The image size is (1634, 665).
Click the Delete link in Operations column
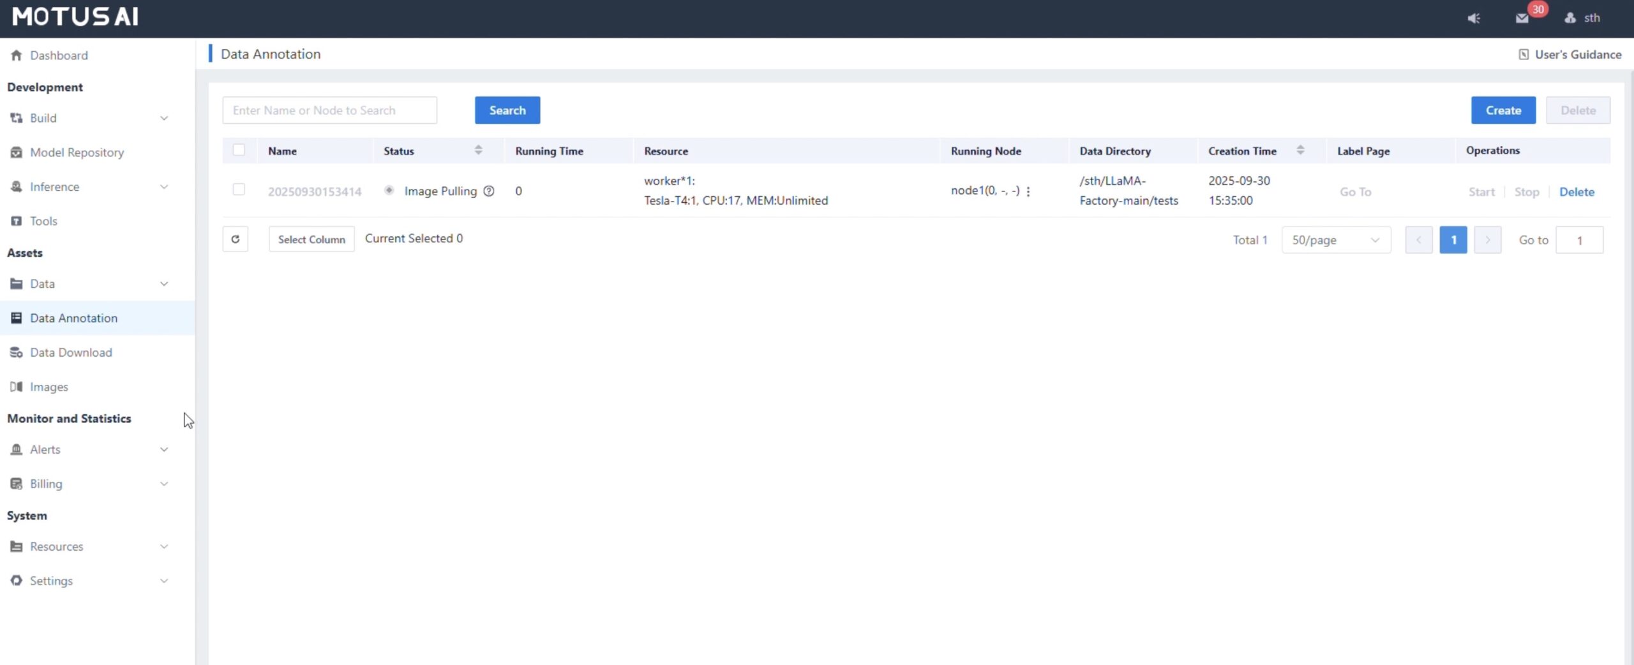(x=1576, y=192)
